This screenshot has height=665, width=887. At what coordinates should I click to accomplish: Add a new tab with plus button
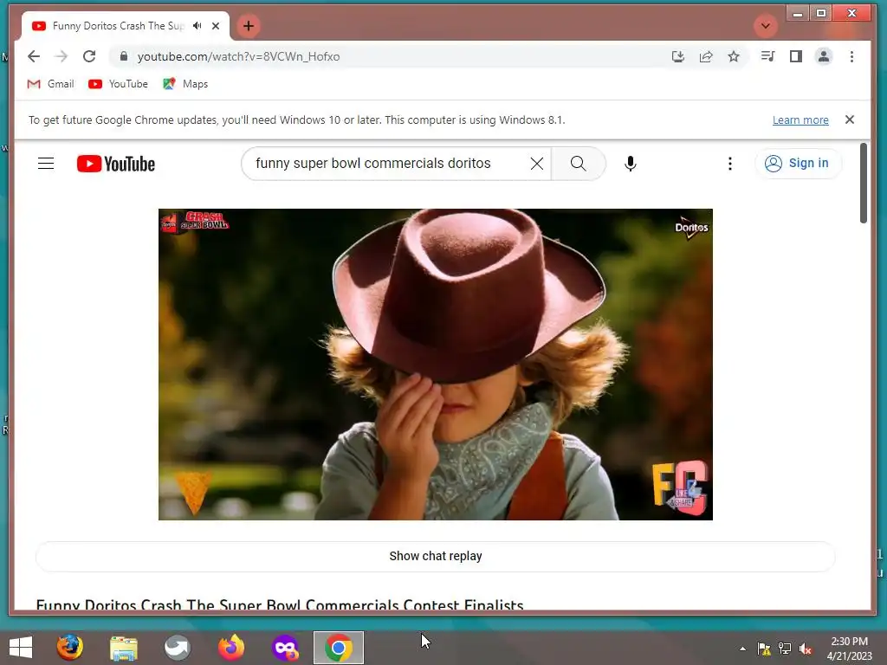coord(249,26)
